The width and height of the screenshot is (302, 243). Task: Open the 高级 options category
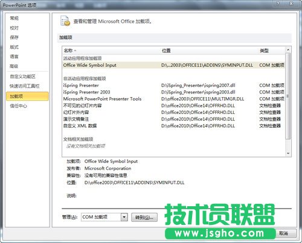(14, 66)
